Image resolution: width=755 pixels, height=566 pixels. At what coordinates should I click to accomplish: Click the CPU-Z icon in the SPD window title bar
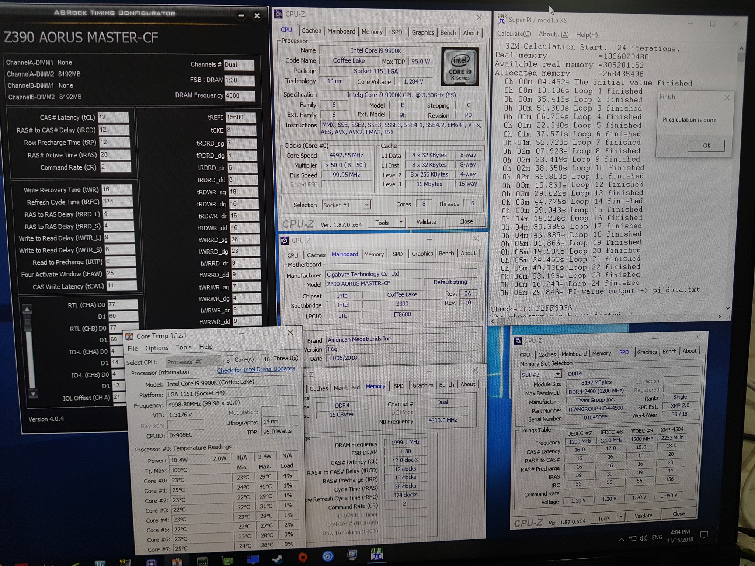[518, 341]
